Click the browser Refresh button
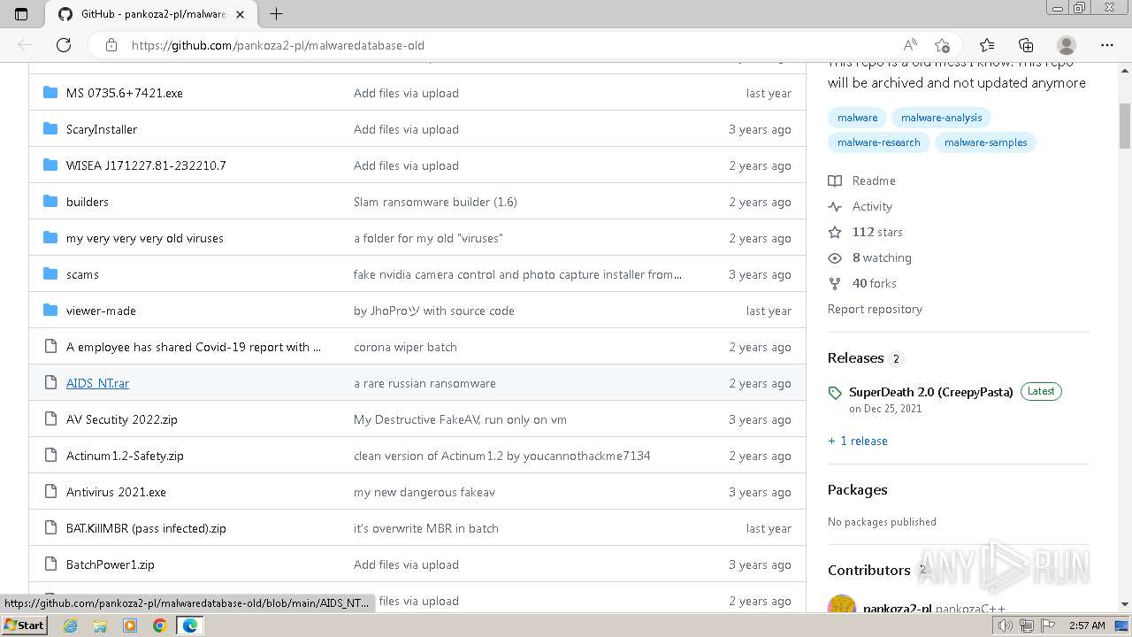 coord(64,45)
